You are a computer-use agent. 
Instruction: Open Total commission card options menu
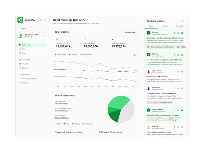click(134, 40)
